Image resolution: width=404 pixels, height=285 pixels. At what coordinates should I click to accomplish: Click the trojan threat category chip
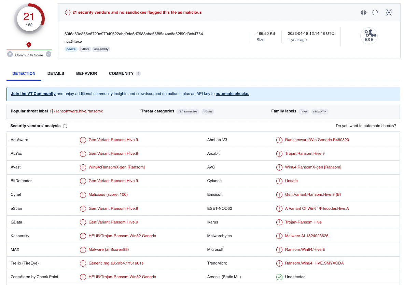coord(208,111)
